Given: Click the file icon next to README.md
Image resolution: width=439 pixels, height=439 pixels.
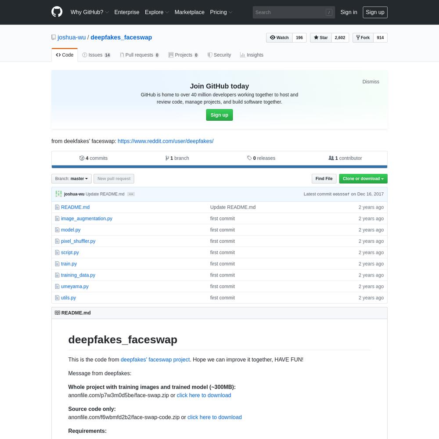Looking at the screenshot, I should coord(57,207).
